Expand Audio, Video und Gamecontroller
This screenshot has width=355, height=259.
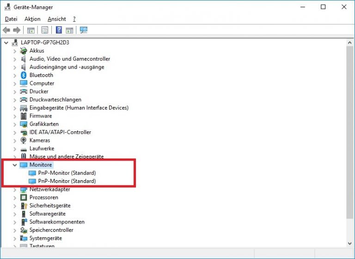pyautogui.click(x=15, y=59)
